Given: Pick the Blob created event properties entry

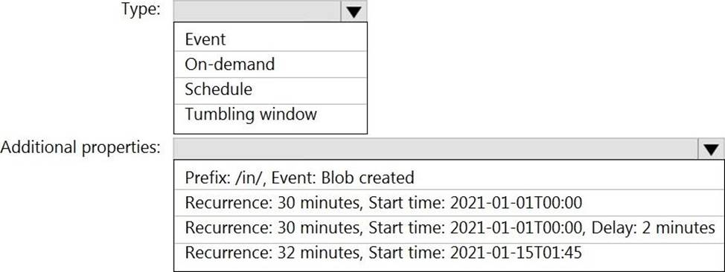Looking at the screenshot, I should point(449,176).
